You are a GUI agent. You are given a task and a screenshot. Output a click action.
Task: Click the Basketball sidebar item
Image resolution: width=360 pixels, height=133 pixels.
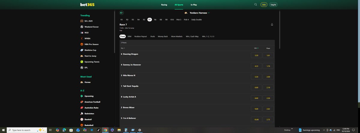coord(89,125)
